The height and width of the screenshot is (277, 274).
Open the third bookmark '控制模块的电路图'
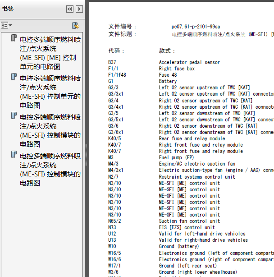coord(50,131)
